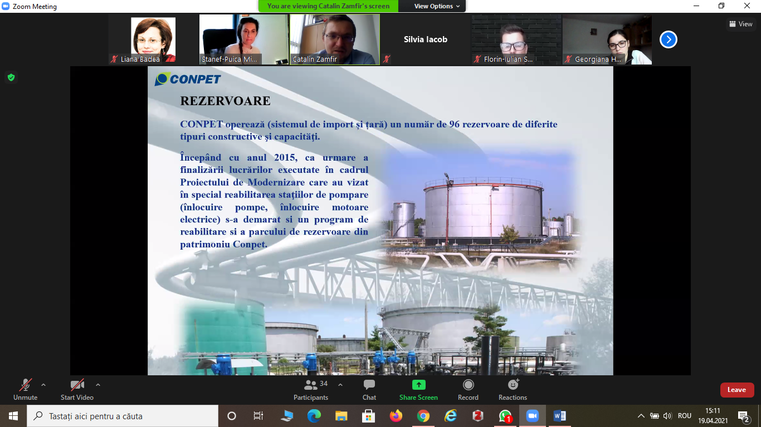Screen dimensions: 761x427
Task: Leave the meeting
Action: [x=737, y=390]
